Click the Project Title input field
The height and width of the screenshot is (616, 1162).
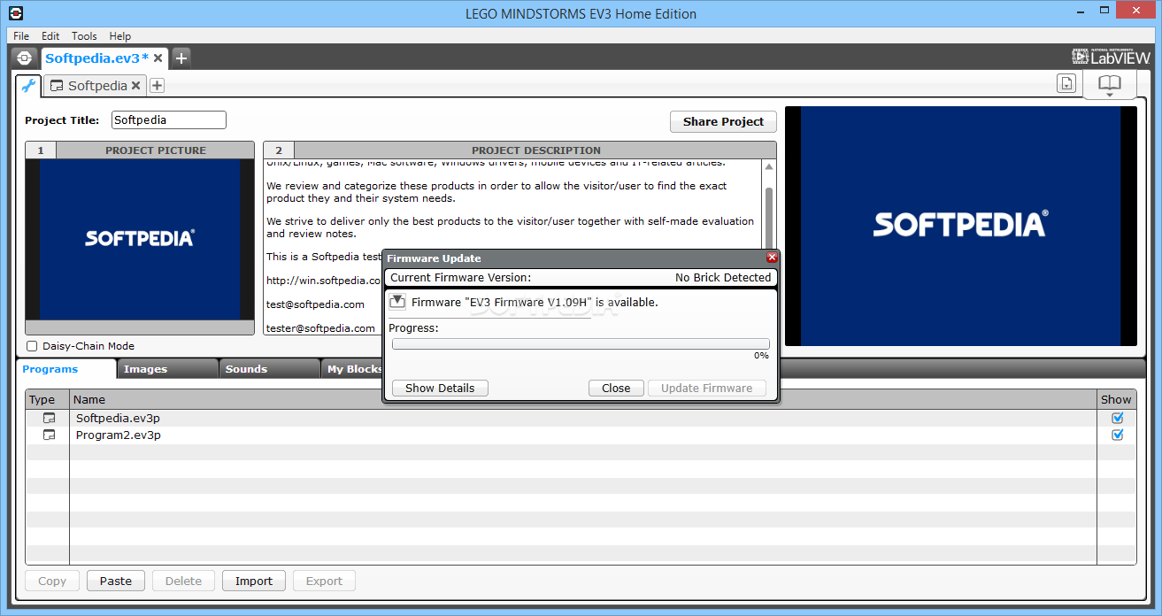coord(169,119)
